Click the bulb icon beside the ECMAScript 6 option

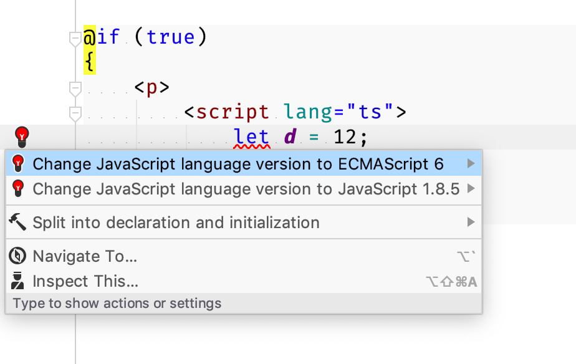(17, 164)
